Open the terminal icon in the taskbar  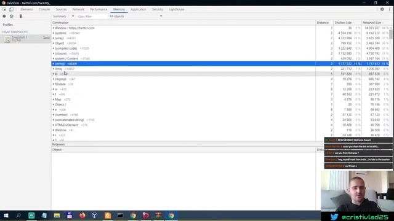tap(120, 215)
